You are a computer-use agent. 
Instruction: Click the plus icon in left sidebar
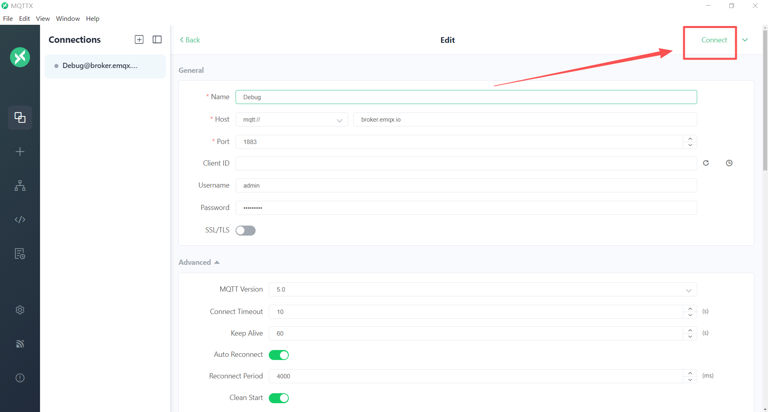coord(20,152)
